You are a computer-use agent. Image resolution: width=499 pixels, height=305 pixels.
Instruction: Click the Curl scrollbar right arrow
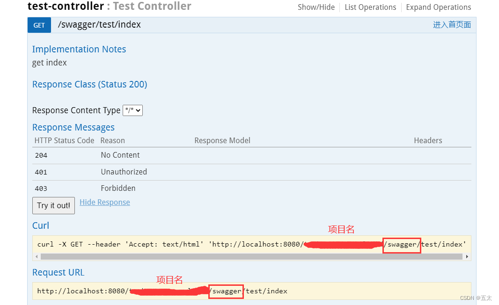467,257
